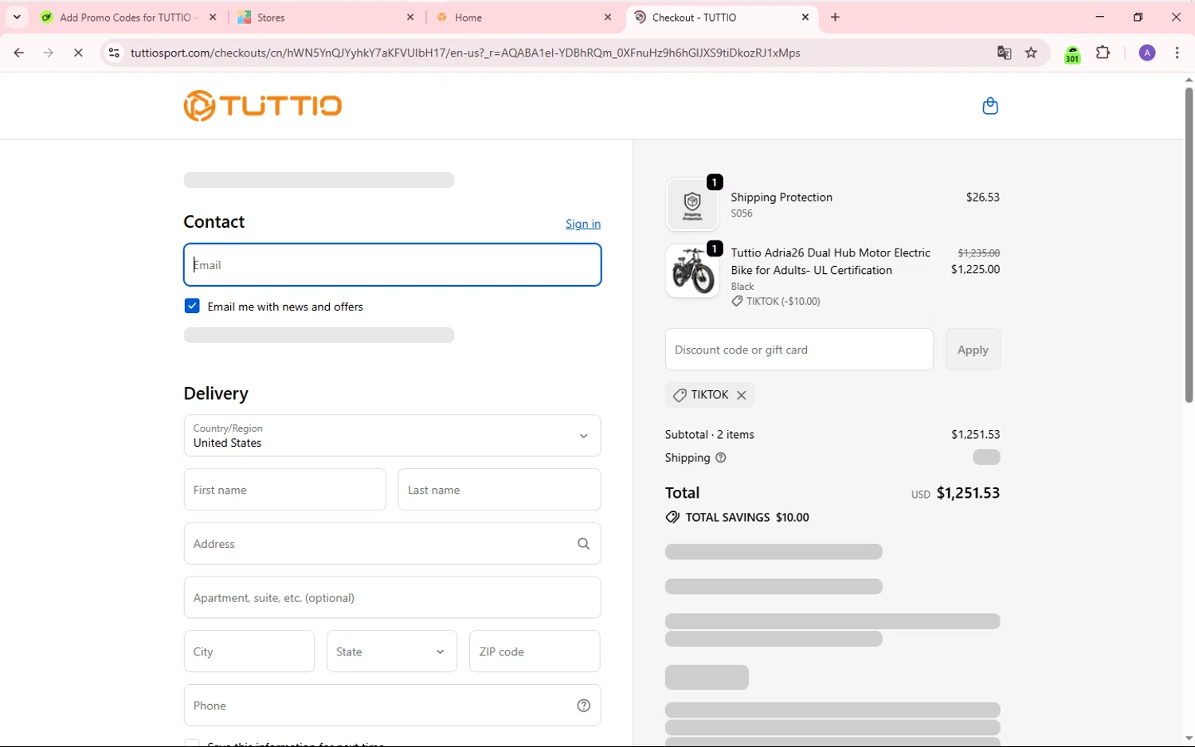Viewport: 1195px width, 747px height.
Task: Open the browser Extensions puzzle icon
Action: (1103, 53)
